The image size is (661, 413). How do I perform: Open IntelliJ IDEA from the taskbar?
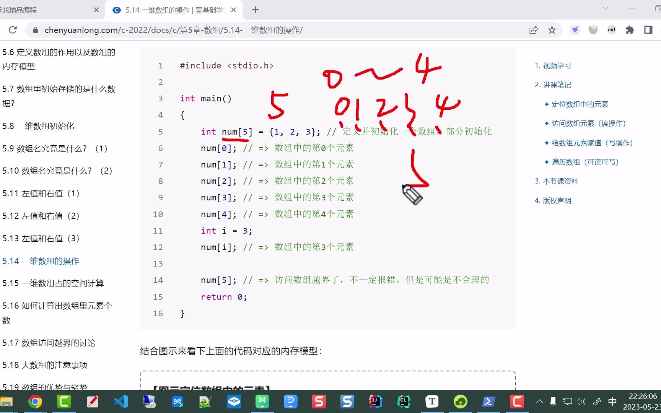pyautogui.click(x=375, y=402)
